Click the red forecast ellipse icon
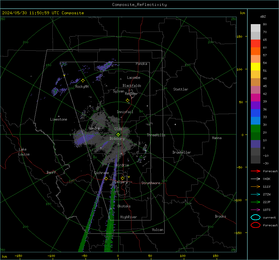 point(255,225)
